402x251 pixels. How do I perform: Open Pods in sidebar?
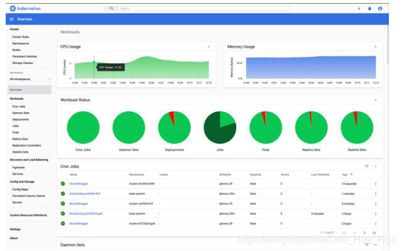pos(16,132)
